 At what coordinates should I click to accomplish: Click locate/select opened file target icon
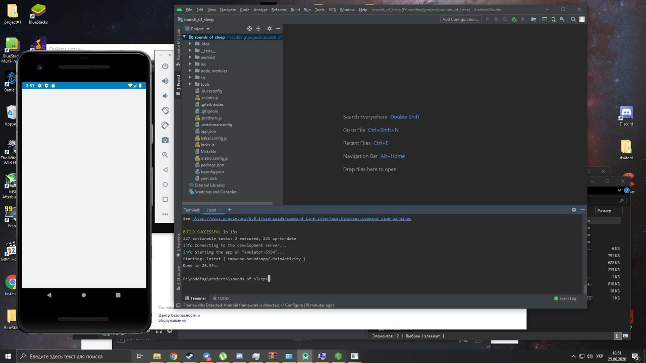[x=249, y=29]
